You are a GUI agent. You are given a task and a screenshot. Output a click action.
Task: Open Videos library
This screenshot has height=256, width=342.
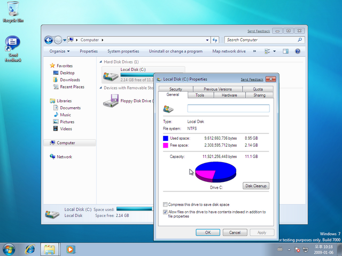[63, 129]
